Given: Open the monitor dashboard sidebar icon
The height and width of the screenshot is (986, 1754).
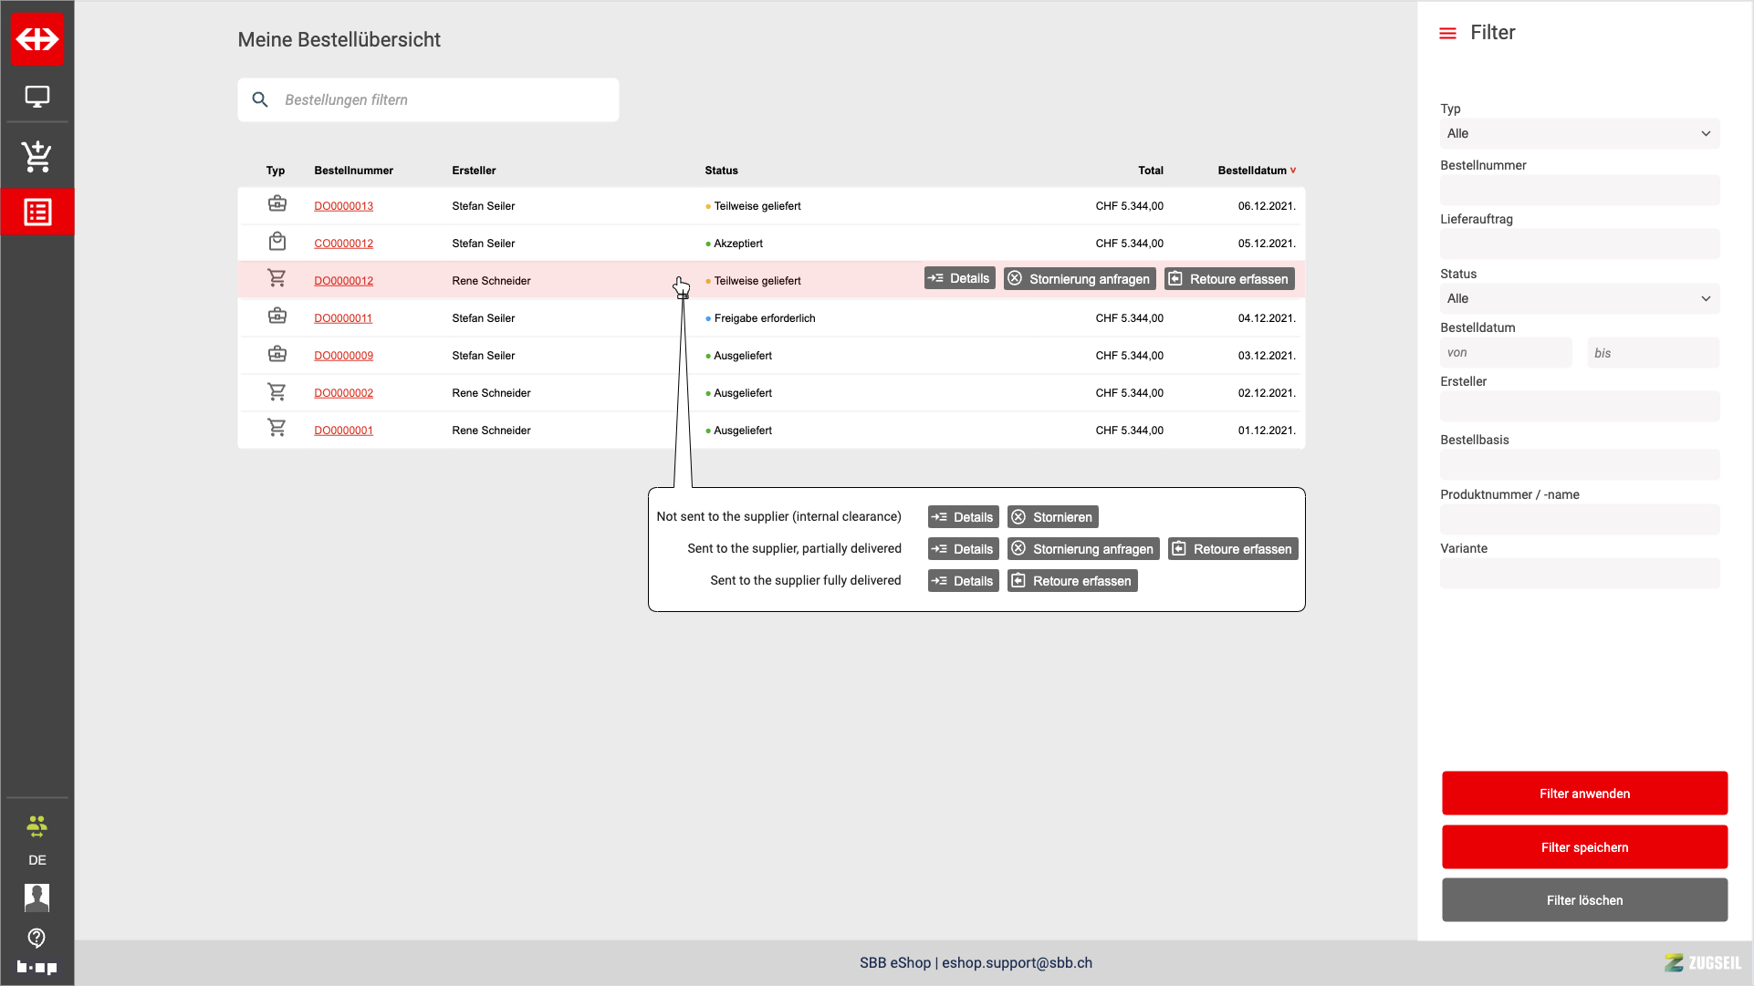Looking at the screenshot, I should coord(37,97).
